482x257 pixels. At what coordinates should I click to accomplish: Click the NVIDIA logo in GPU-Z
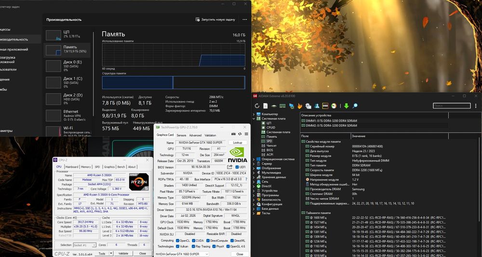pos(237,155)
